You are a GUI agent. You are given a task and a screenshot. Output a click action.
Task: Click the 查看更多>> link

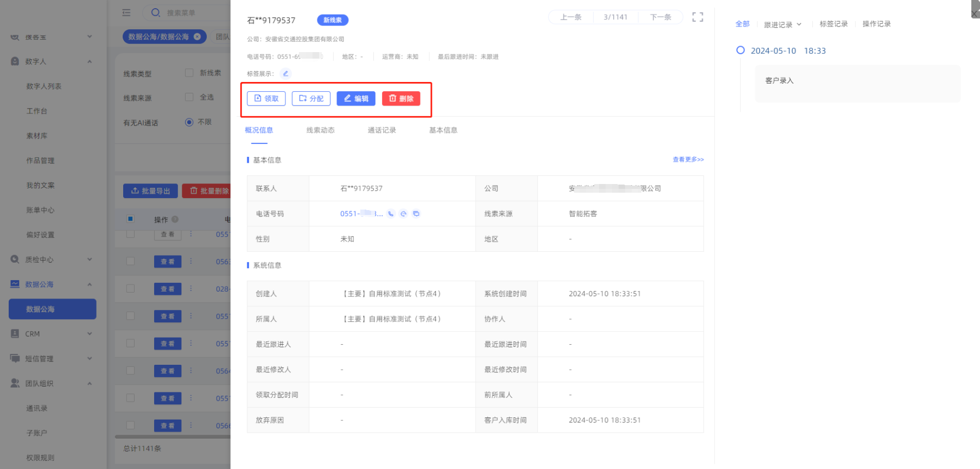pyautogui.click(x=688, y=160)
